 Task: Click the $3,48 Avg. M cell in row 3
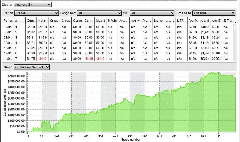205,38
